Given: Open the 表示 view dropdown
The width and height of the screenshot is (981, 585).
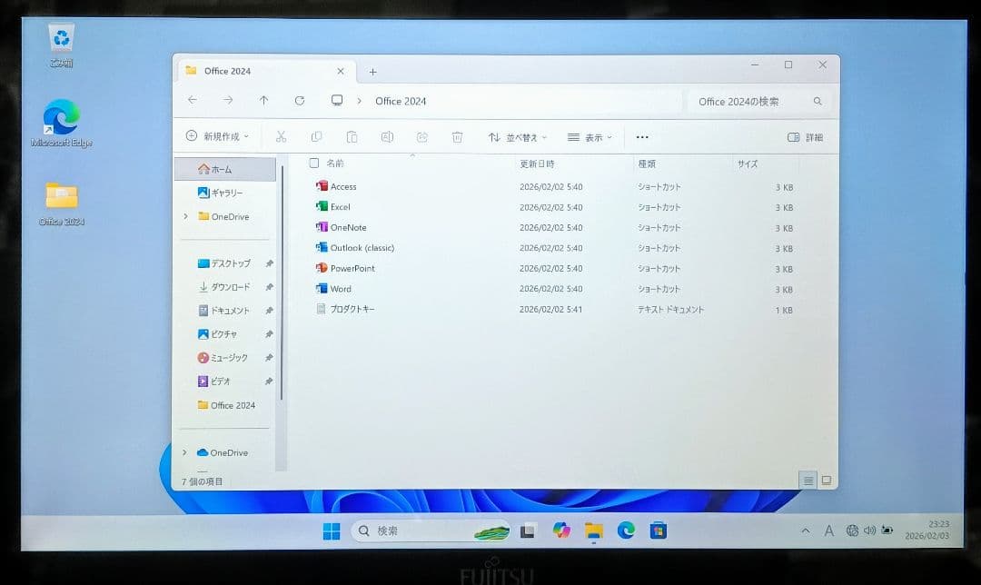Looking at the screenshot, I should click(x=592, y=136).
